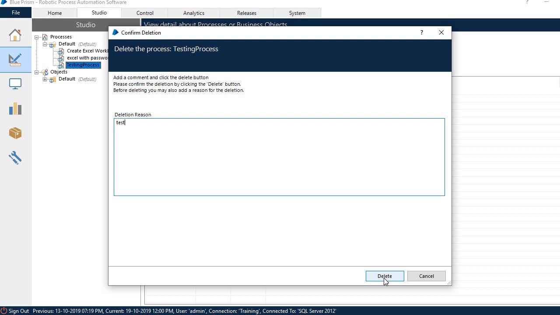Screen dimensions: 560x315
Task: Switch to the System tab
Action: click(x=297, y=13)
